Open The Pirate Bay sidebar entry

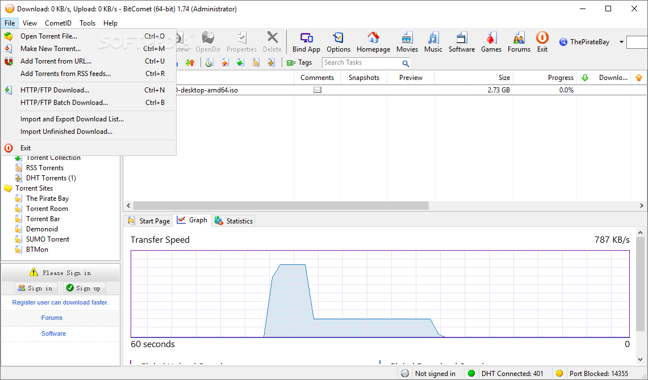coord(47,199)
